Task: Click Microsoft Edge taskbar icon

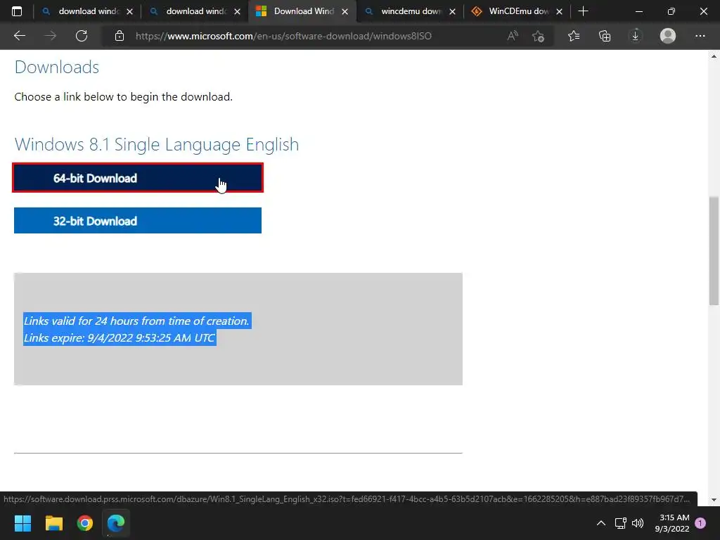Action: pos(116,523)
